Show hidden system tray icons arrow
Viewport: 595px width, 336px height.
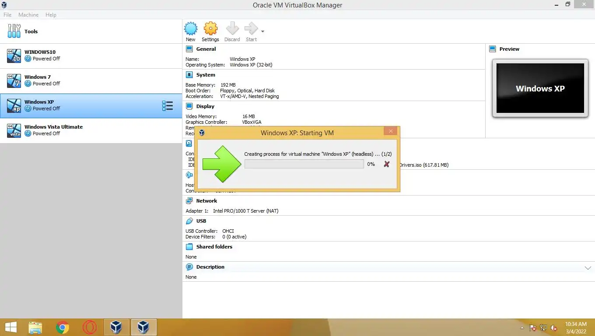(x=522, y=328)
